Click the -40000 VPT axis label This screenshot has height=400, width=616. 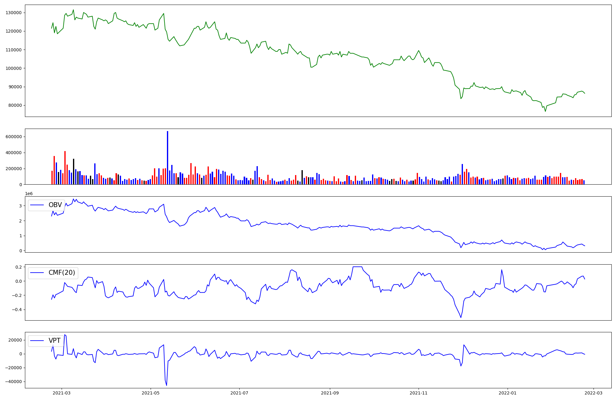[13, 382]
